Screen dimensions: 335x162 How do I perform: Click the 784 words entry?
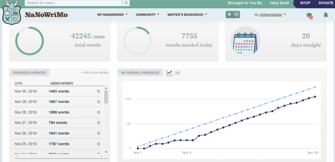[58, 123]
